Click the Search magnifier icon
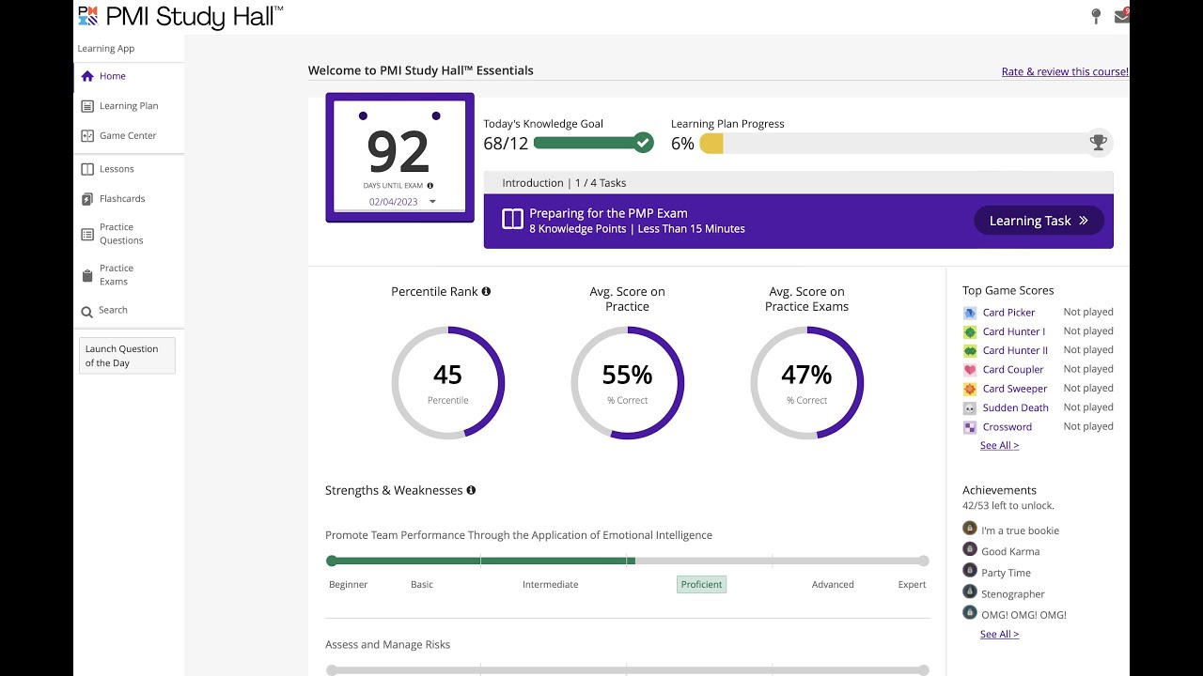The image size is (1203, 676). tap(87, 311)
